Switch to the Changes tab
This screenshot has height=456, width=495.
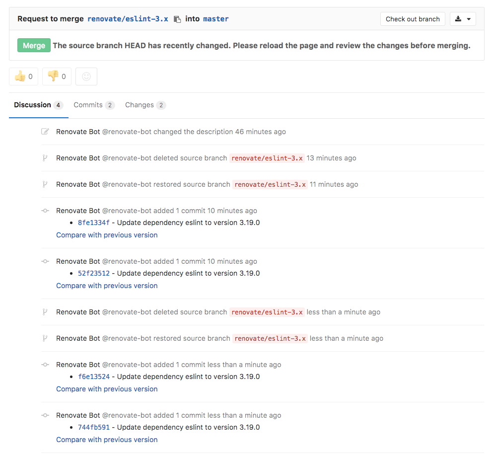point(145,105)
